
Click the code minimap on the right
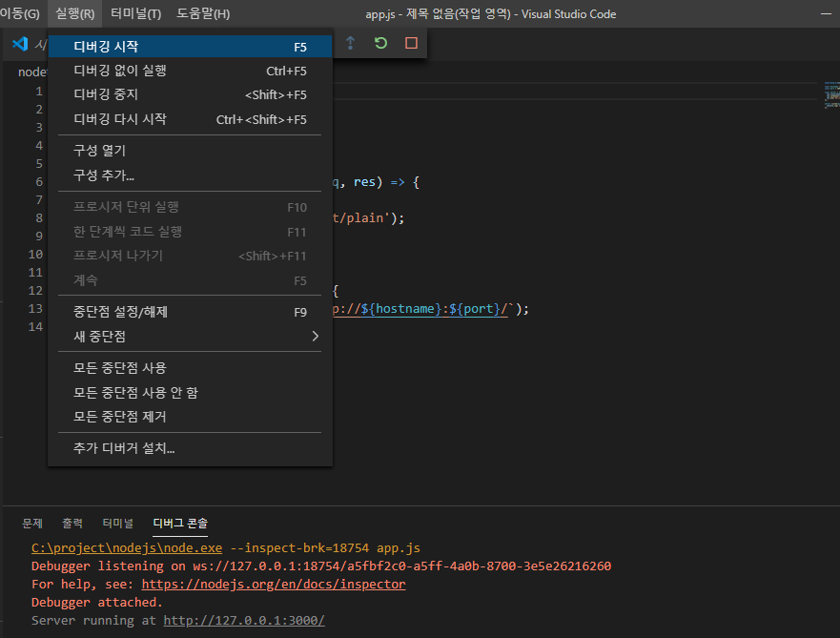pos(832,95)
